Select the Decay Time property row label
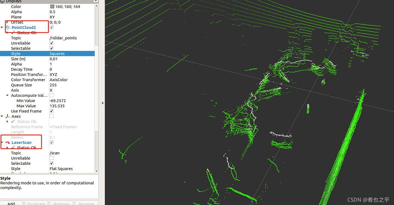 pos(22,69)
